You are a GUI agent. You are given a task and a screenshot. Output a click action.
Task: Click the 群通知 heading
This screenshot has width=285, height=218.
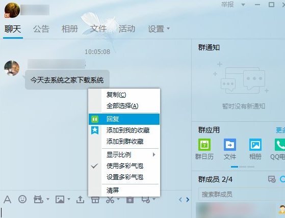209,47
